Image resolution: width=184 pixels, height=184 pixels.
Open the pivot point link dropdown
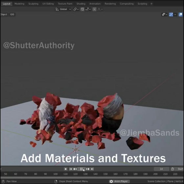click(76, 9)
